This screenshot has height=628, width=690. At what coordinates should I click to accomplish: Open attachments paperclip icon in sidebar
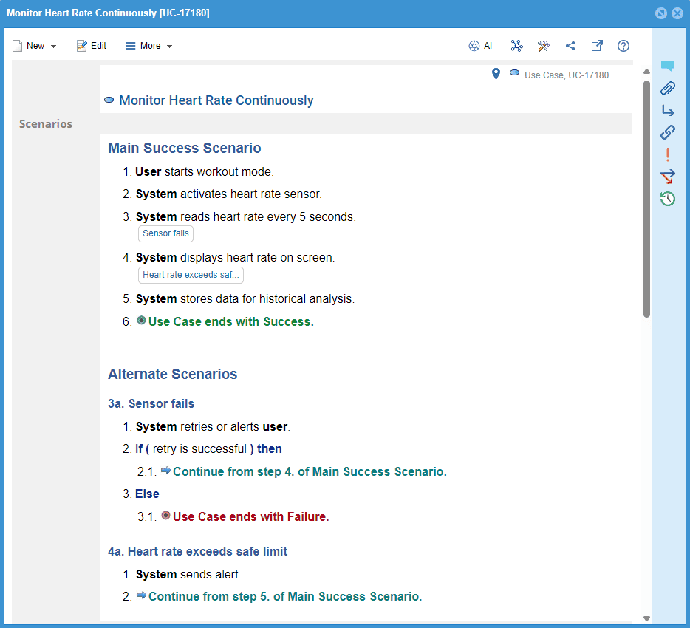pyautogui.click(x=668, y=89)
